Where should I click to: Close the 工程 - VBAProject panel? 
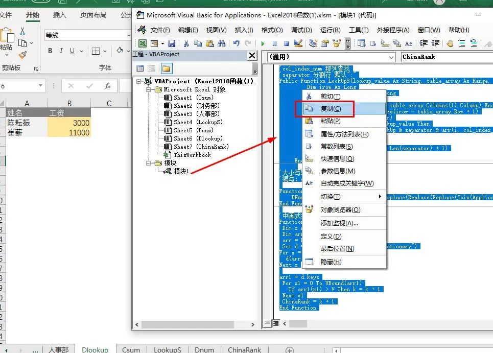(252, 55)
